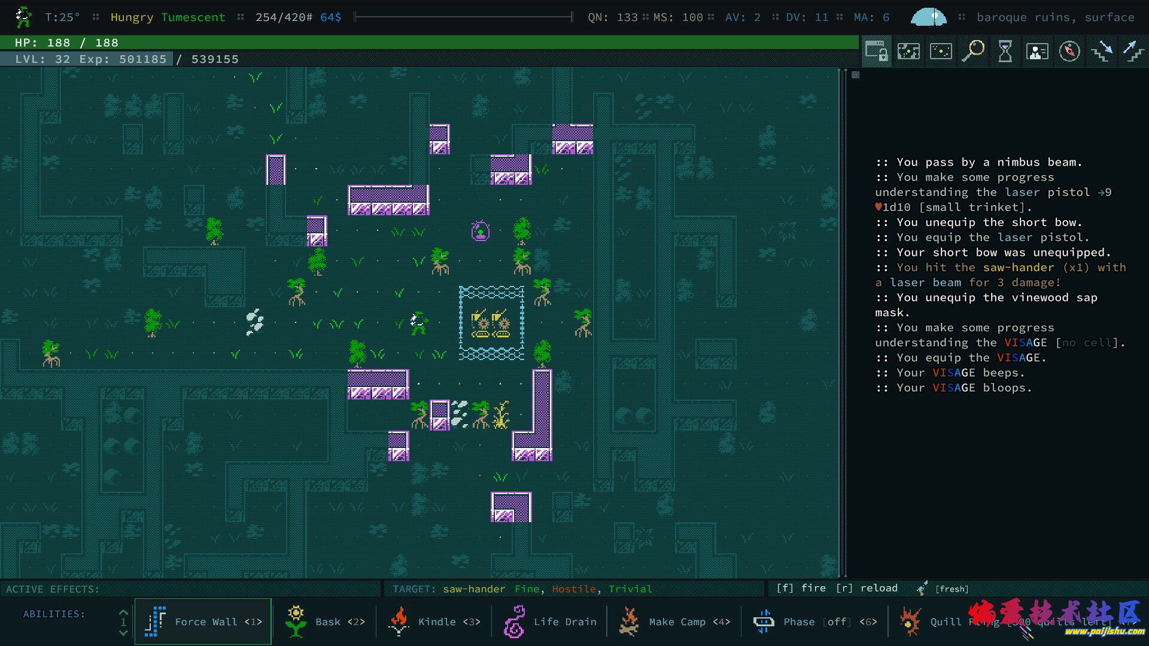
Task: Click the descend stairs arrow icon
Action: tap(1102, 51)
